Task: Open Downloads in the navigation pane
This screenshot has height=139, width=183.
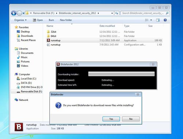Action: (x=25, y=36)
